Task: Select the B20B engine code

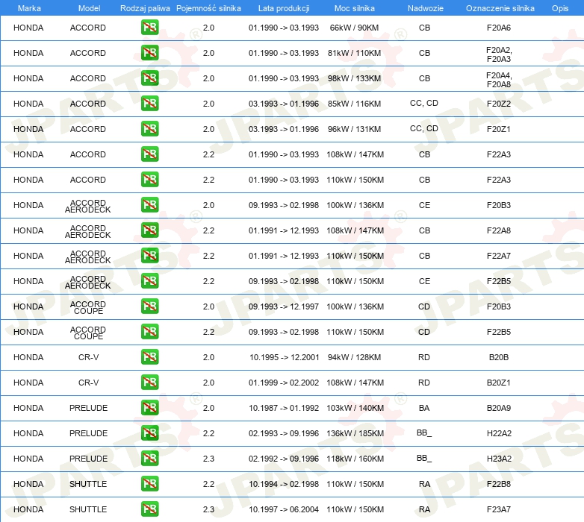Action: tap(499, 357)
